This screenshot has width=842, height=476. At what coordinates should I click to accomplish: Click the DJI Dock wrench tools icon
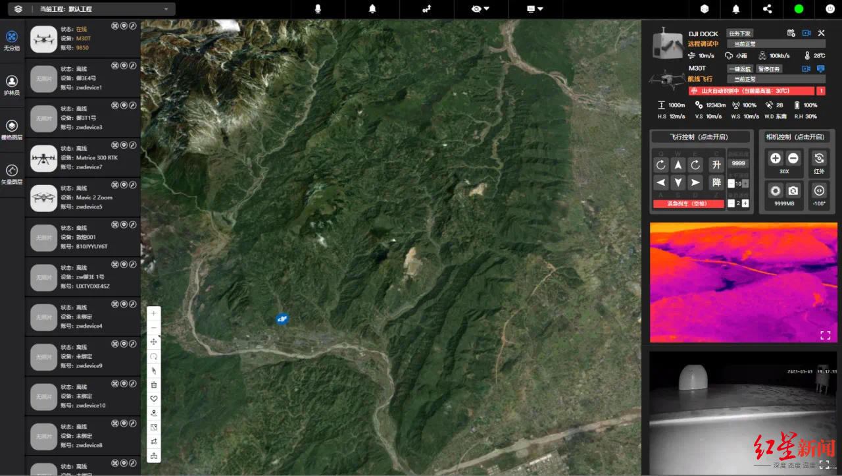click(x=821, y=33)
